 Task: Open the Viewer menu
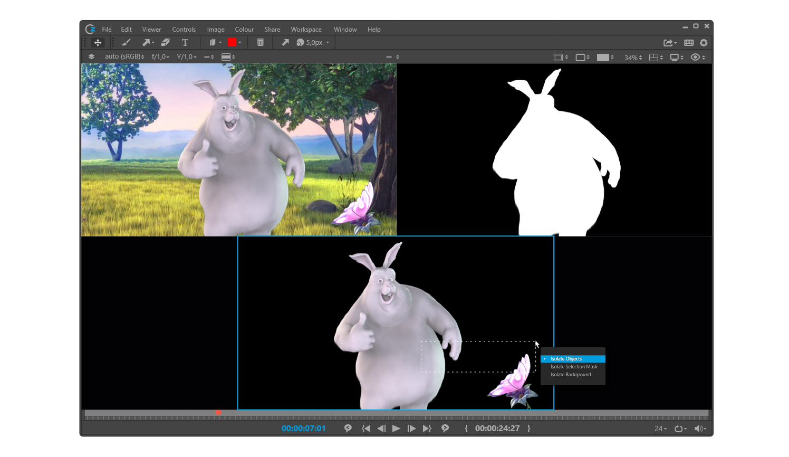pos(151,30)
